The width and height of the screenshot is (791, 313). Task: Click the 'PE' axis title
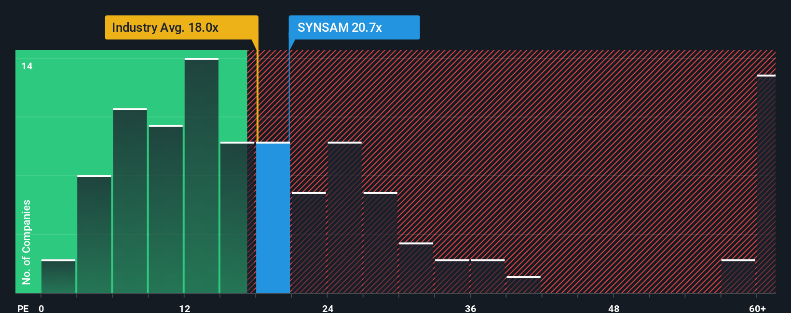(x=23, y=309)
